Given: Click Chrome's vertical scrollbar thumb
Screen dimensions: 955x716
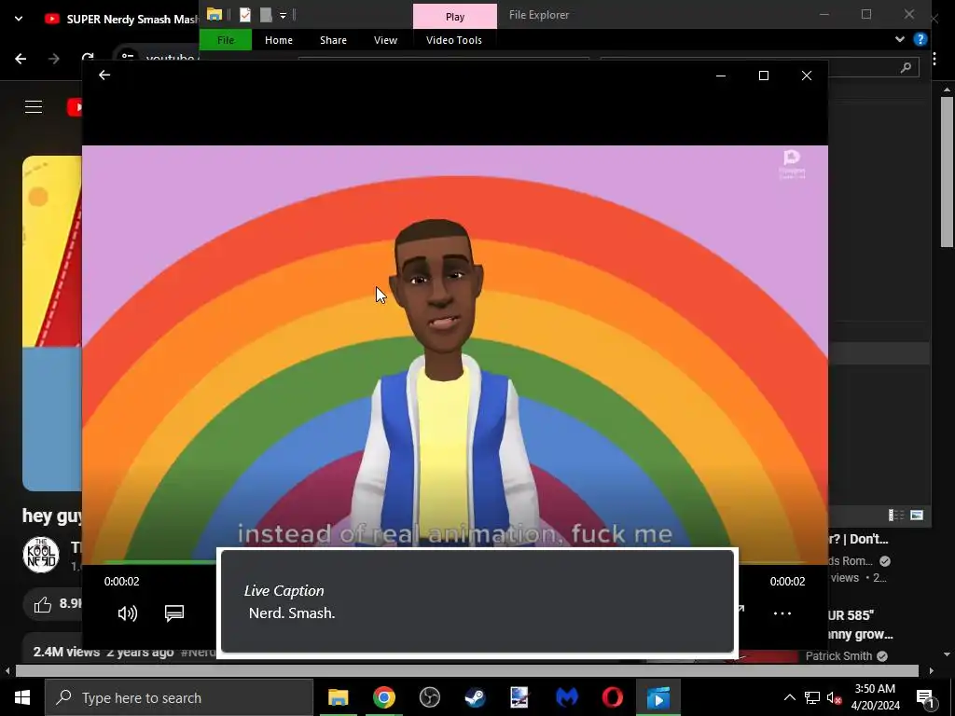Looking at the screenshot, I should [947, 172].
